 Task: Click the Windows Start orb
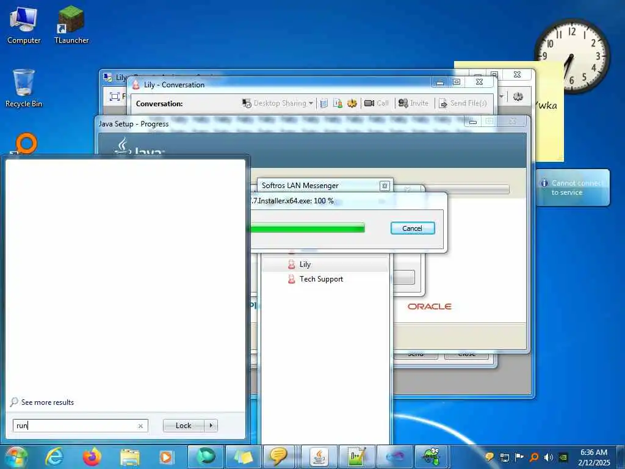point(16,457)
